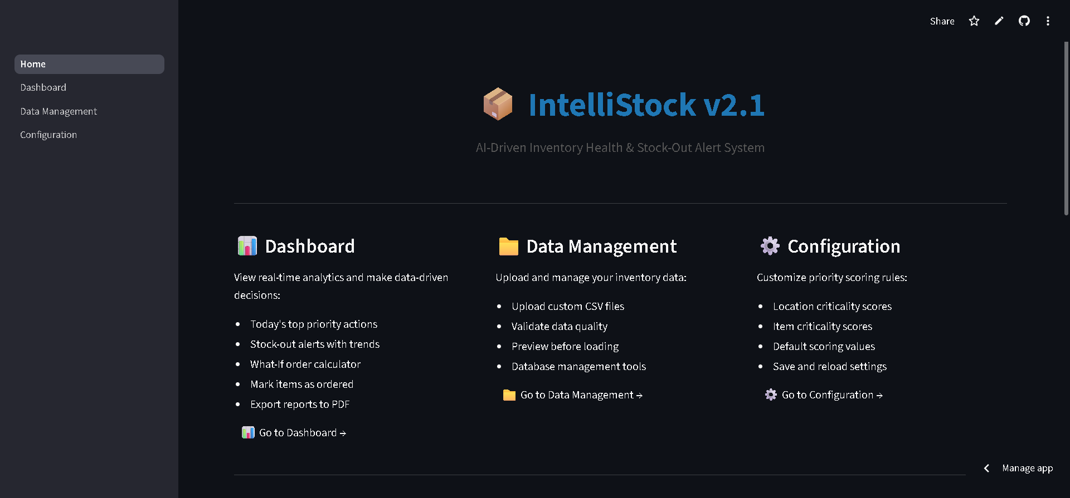Click "Save and reload settings" bullet
Viewport: 1070px width, 498px height.
click(x=830, y=367)
